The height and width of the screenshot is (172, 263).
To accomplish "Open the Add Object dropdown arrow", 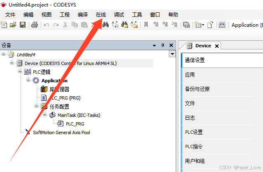I will click(x=203, y=25).
